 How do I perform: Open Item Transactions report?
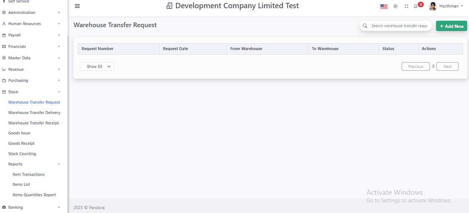(28, 174)
